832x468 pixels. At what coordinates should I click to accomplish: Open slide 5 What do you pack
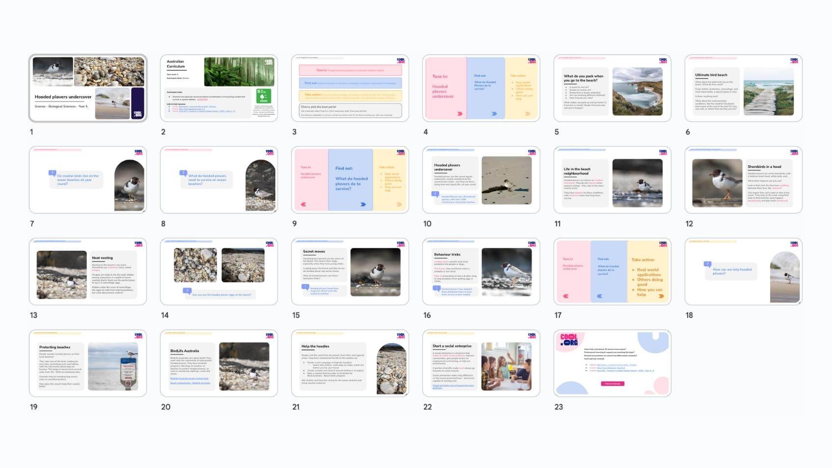tap(612, 88)
